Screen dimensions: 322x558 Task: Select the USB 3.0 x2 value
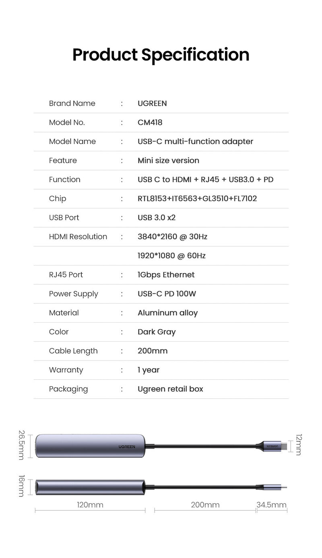pyautogui.click(x=157, y=218)
